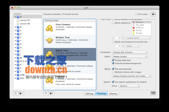The width and height of the screenshot is (169, 112).
Task: Toggle the list view button
Action: 153,93
